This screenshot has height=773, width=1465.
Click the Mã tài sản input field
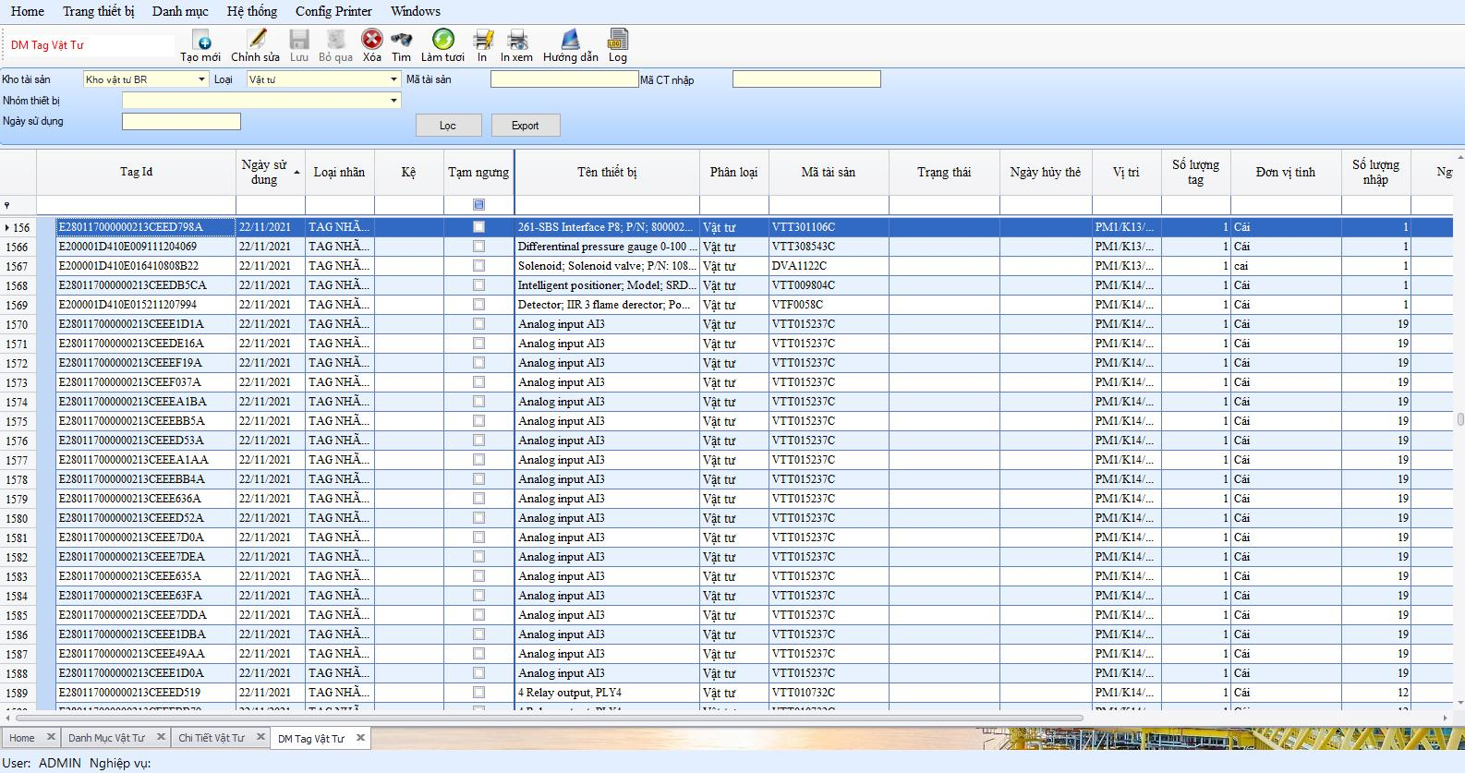[563, 79]
